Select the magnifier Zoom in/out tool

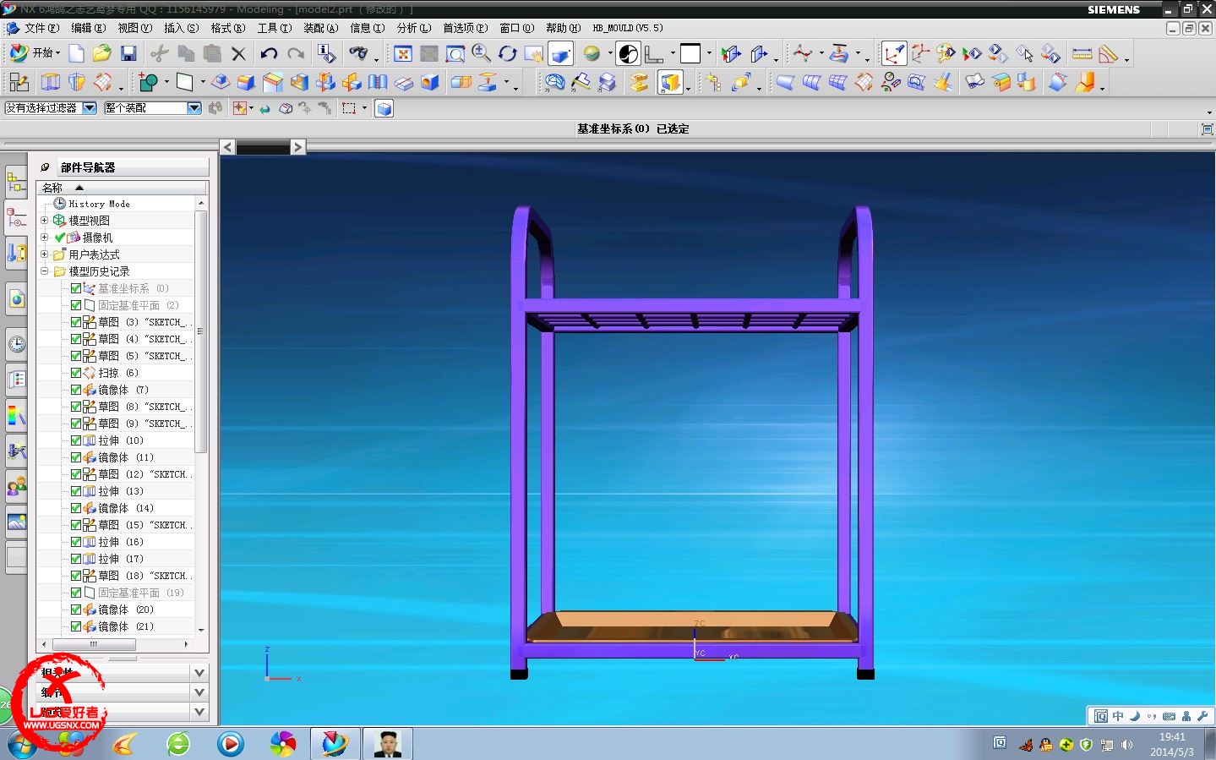point(481,54)
